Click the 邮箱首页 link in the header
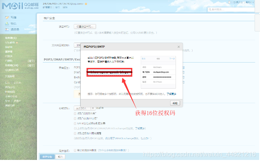Screen dimensions: 260x162 pyautogui.click(x=47, y=7)
